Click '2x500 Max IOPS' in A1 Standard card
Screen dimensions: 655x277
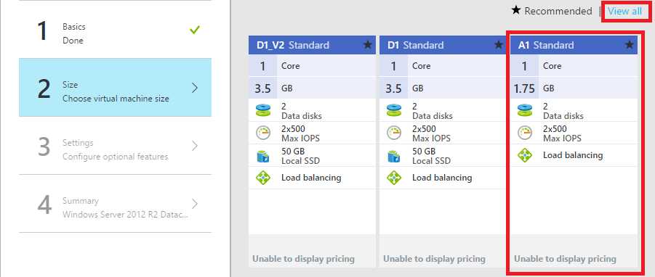(x=562, y=133)
